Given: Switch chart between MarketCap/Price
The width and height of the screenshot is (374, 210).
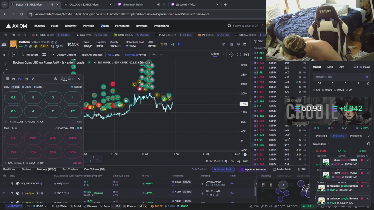Looking at the screenshot, I should coord(136,55).
